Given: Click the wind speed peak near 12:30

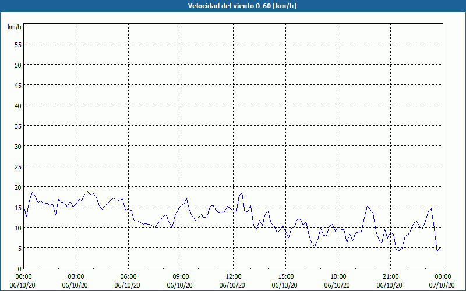Looking at the screenshot, I should (242, 193).
